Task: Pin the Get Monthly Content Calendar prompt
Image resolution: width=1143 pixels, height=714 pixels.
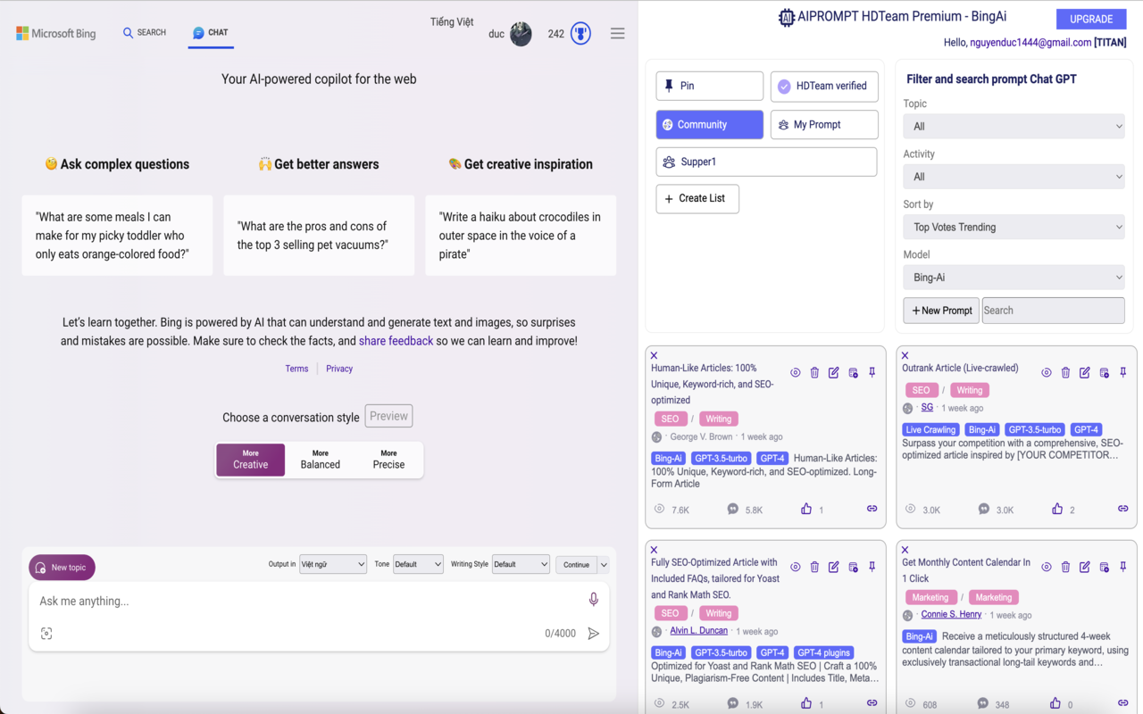Action: [1123, 567]
